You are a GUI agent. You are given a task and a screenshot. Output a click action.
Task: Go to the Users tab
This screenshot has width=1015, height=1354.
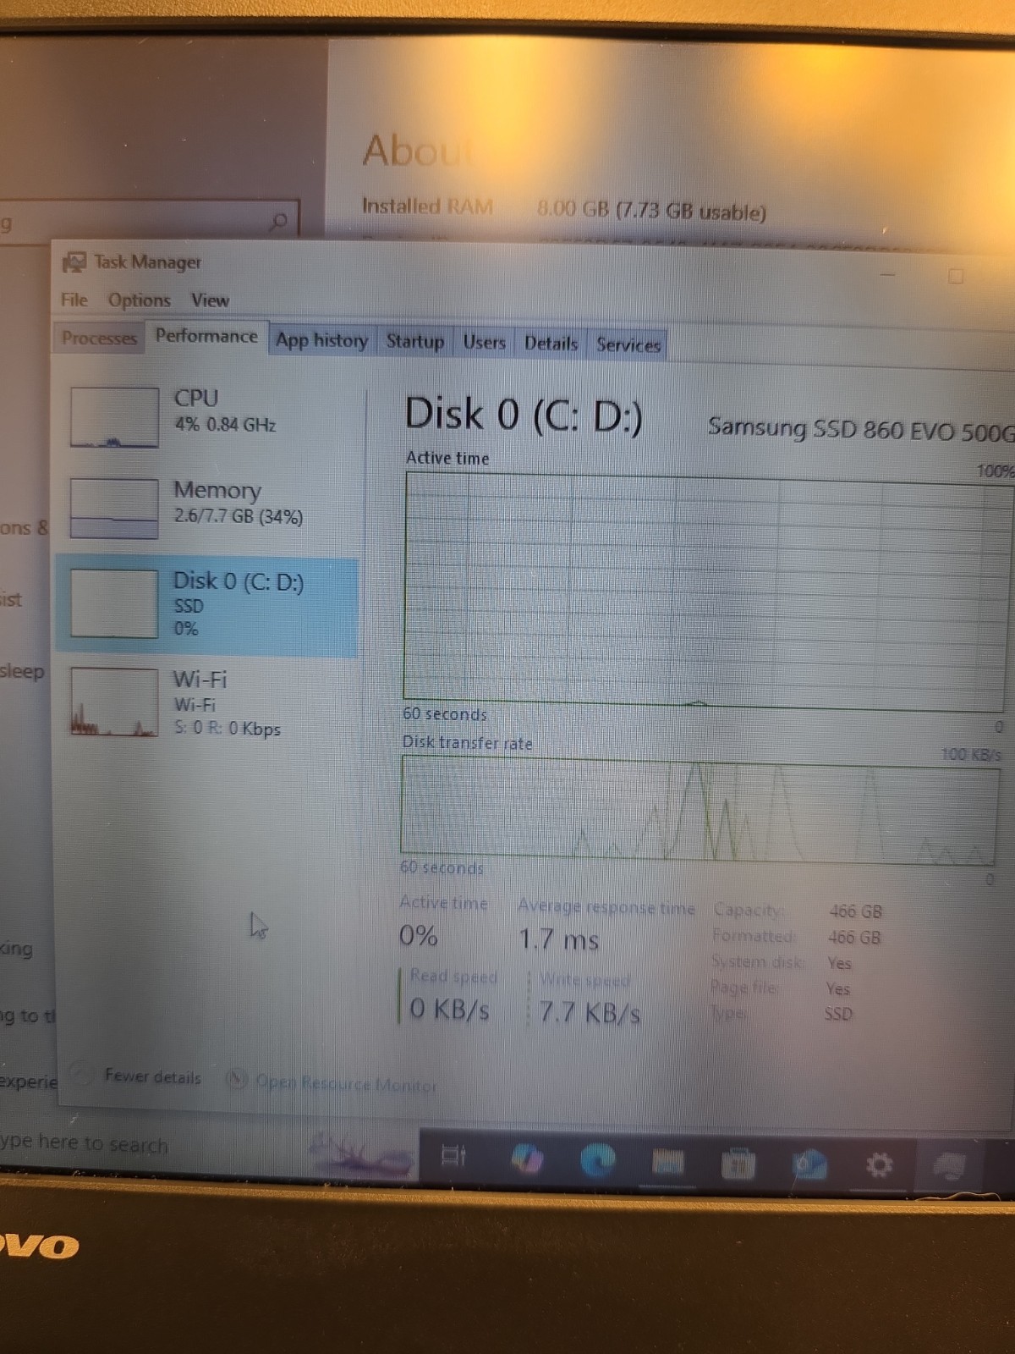pos(484,343)
